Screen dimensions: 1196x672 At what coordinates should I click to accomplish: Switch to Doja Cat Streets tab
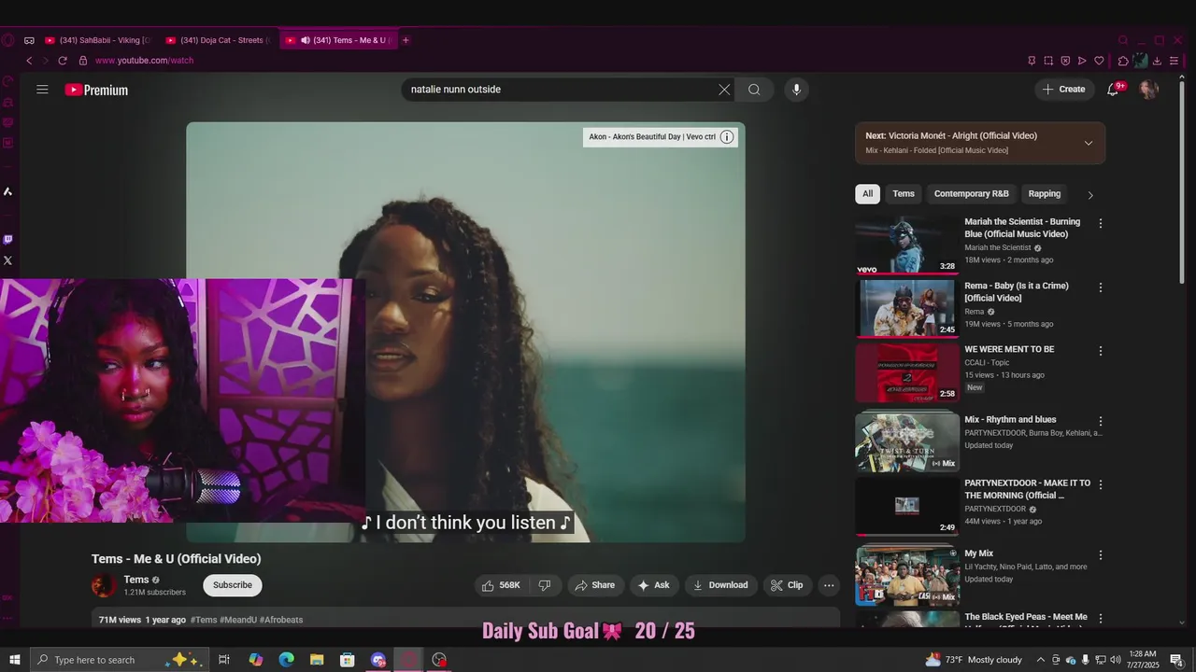pos(218,40)
